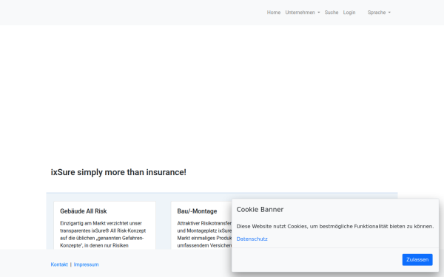The width and height of the screenshot is (444, 277).
Task: Click the Gebäude All Risk description paragraph
Action: click(x=103, y=234)
